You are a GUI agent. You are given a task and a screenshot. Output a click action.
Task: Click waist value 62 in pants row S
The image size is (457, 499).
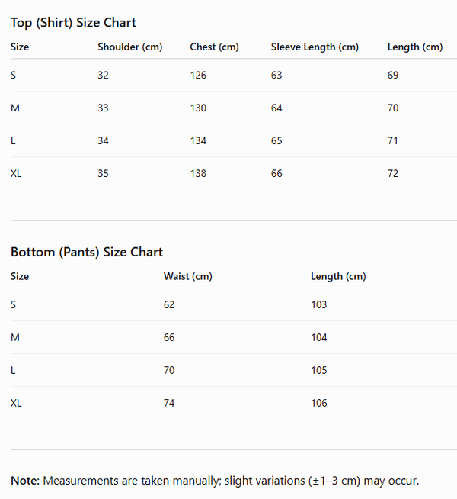tap(169, 304)
